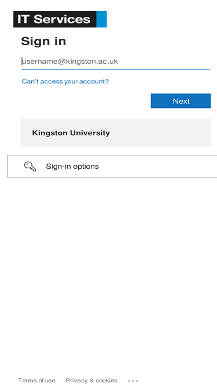Click the blue Next button label
The height and width of the screenshot is (387, 217).
[181, 101]
